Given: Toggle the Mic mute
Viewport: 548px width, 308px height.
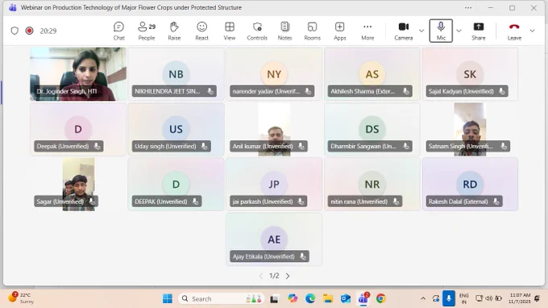Looking at the screenshot, I should click(441, 31).
